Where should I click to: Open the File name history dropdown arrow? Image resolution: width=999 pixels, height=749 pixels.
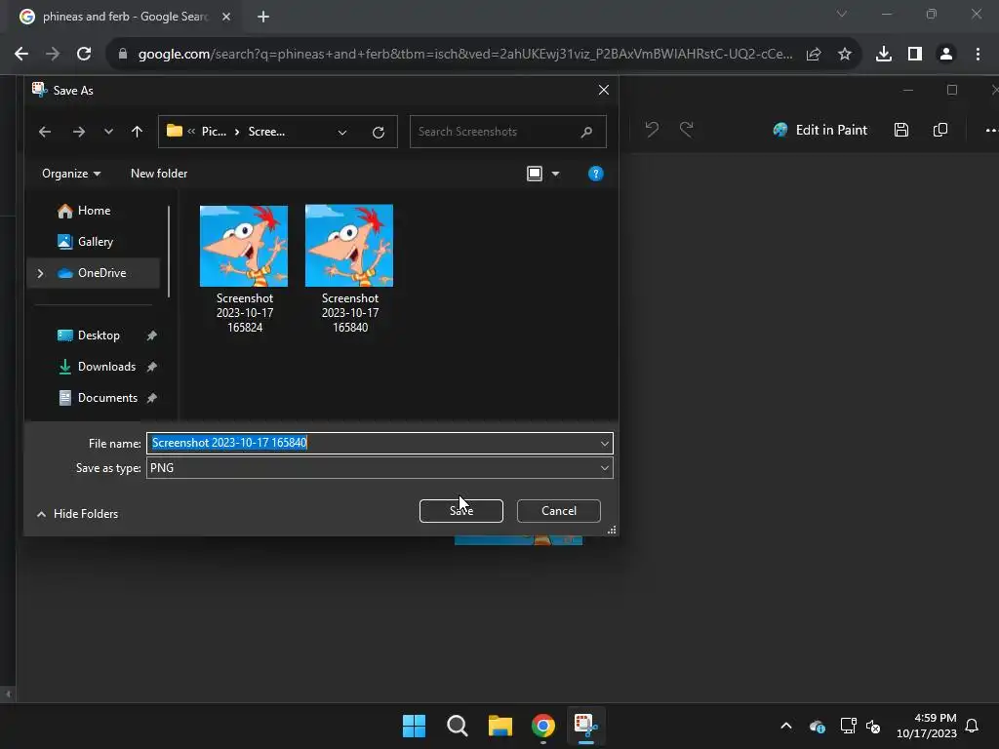click(604, 444)
